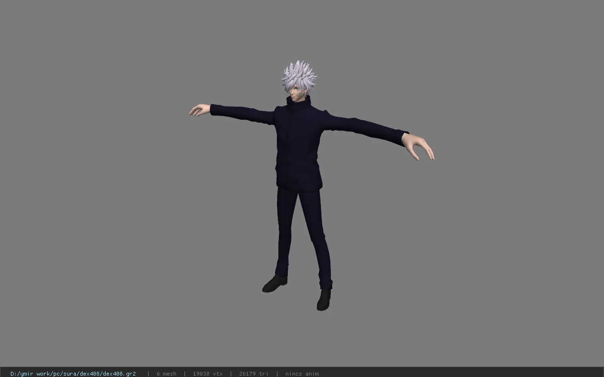Click the '6 mesh' status entry
This screenshot has width=604, height=377.
pyautogui.click(x=167, y=374)
